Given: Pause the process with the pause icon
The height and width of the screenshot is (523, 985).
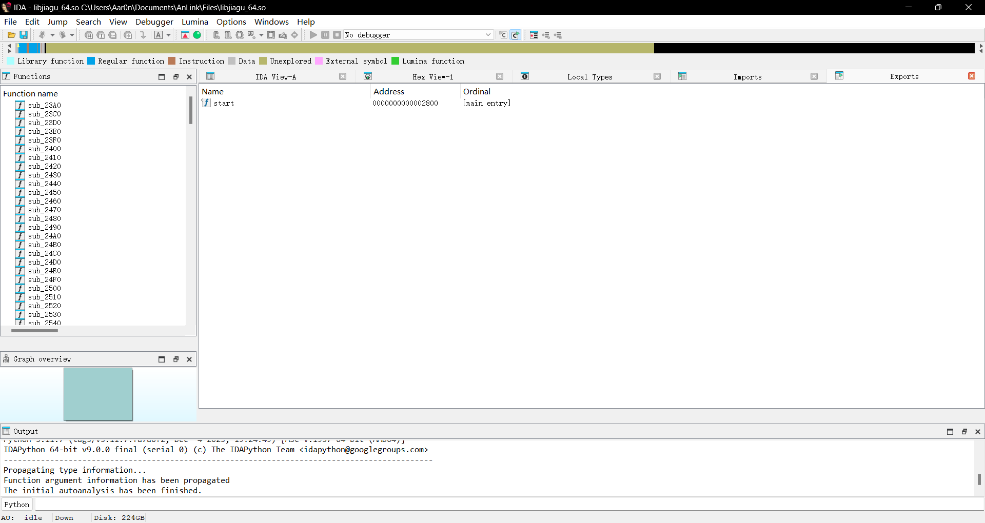Looking at the screenshot, I should click(x=325, y=35).
